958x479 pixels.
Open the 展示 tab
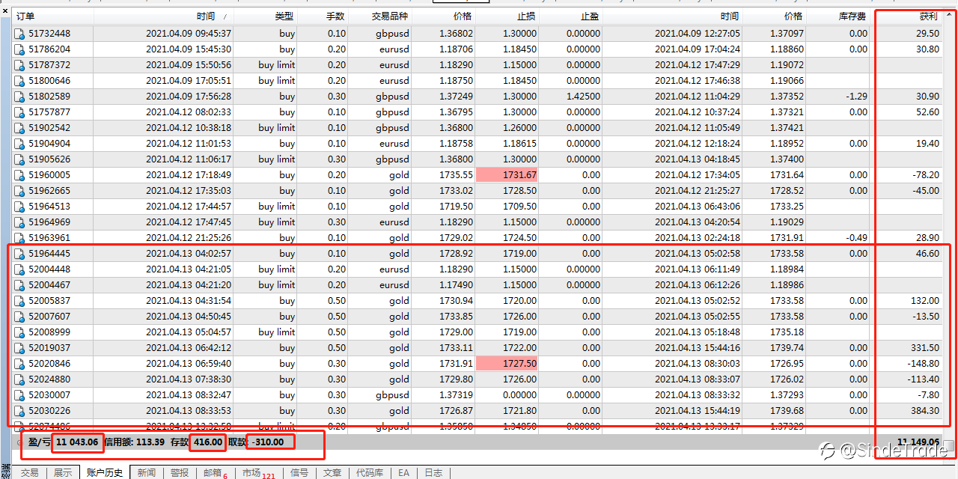[x=63, y=473]
